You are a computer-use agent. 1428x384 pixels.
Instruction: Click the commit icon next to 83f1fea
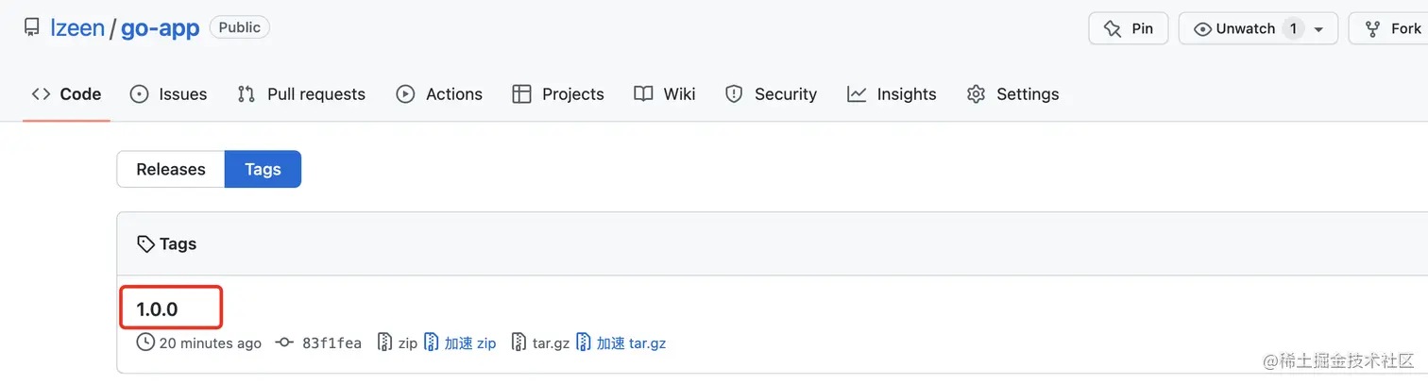(x=283, y=343)
